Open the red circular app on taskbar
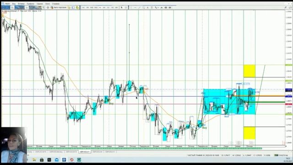Image resolution: width=293 pixels, height=165 pixels. [71, 160]
